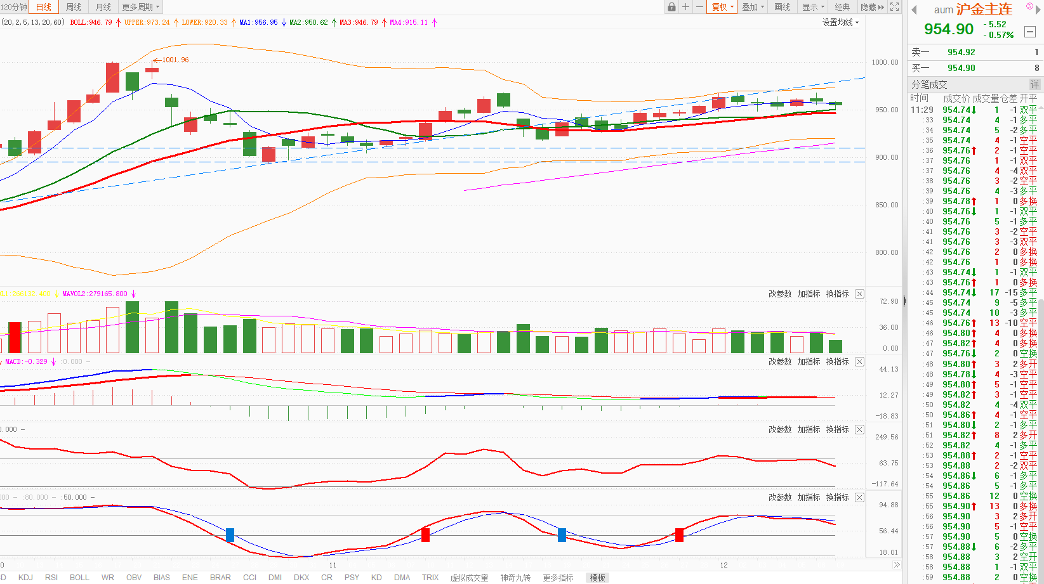
Task: Zoom in chart with plus icon
Action: pyautogui.click(x=685, y=7)
